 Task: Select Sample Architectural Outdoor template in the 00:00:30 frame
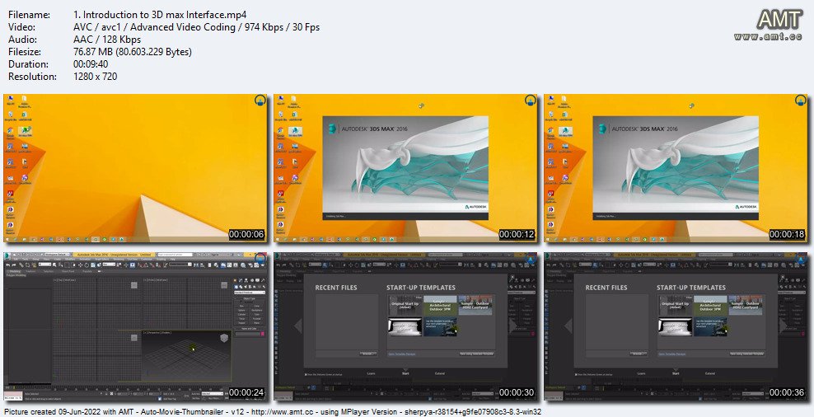(x=440, y=306)
